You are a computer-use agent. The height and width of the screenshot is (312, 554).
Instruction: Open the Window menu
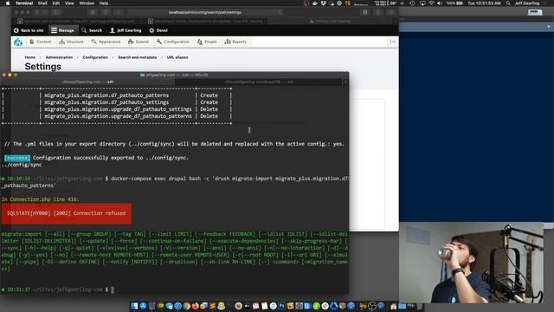pos(87,3)
